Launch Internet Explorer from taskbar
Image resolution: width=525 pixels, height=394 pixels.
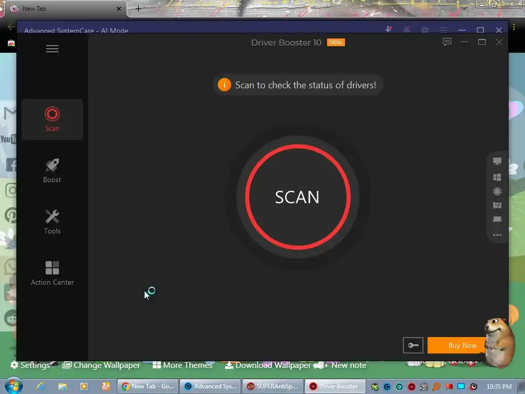pyautogui.click(x=41, y=386)
